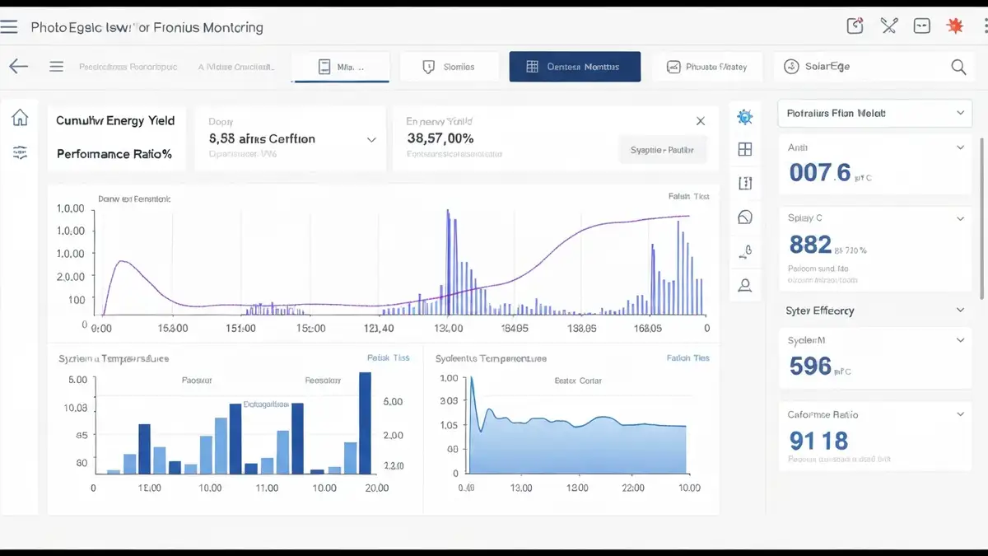This screenshot has height=556, width=988.
Task: Collapse the Syter Effeorcy section
Action: (960, 311)
